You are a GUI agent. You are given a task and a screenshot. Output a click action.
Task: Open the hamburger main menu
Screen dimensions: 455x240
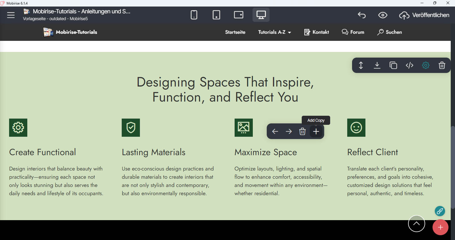(x=11, y=15)
